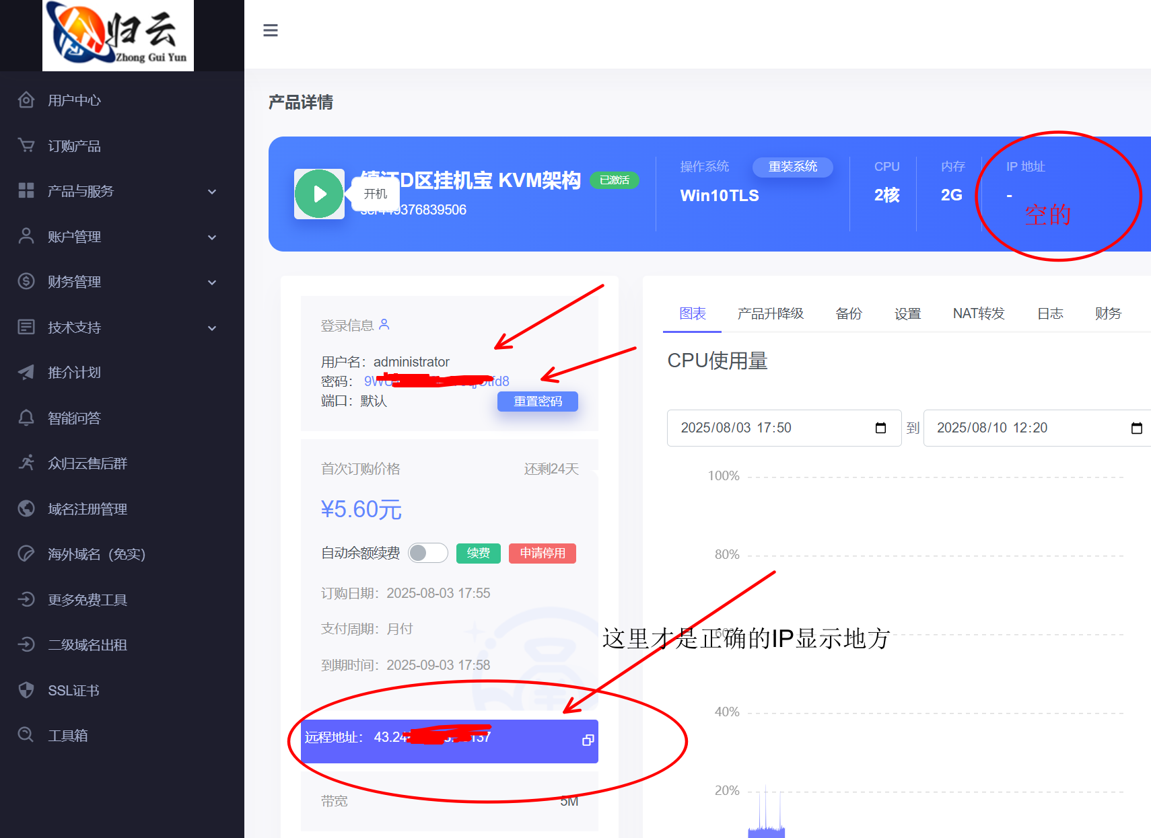Toggle the 自动余额续费 switch
Screen dimensions: 1151x838
pyautogui.click(x=427, y=553)
